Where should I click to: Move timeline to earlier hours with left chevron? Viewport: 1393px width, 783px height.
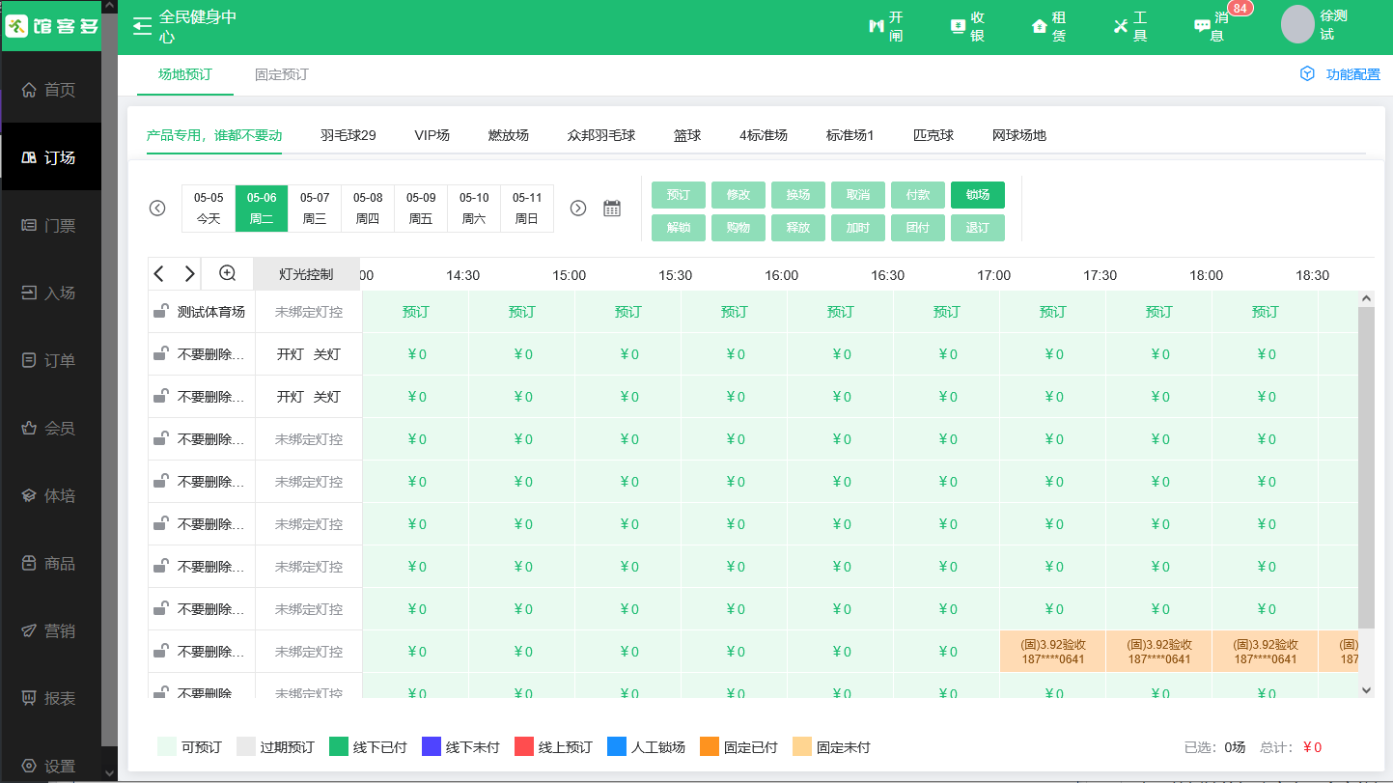160,274
